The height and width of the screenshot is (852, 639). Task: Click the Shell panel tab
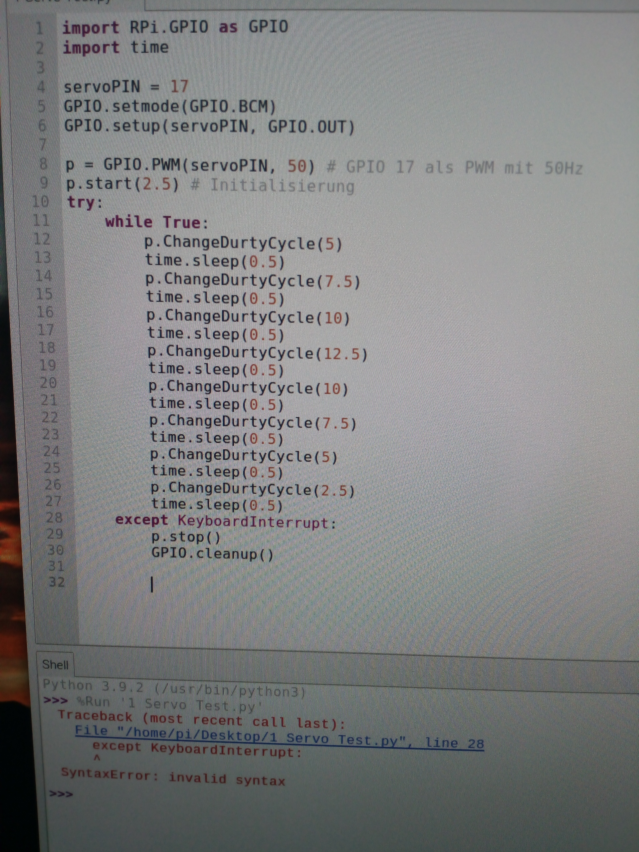click(56, 664)
